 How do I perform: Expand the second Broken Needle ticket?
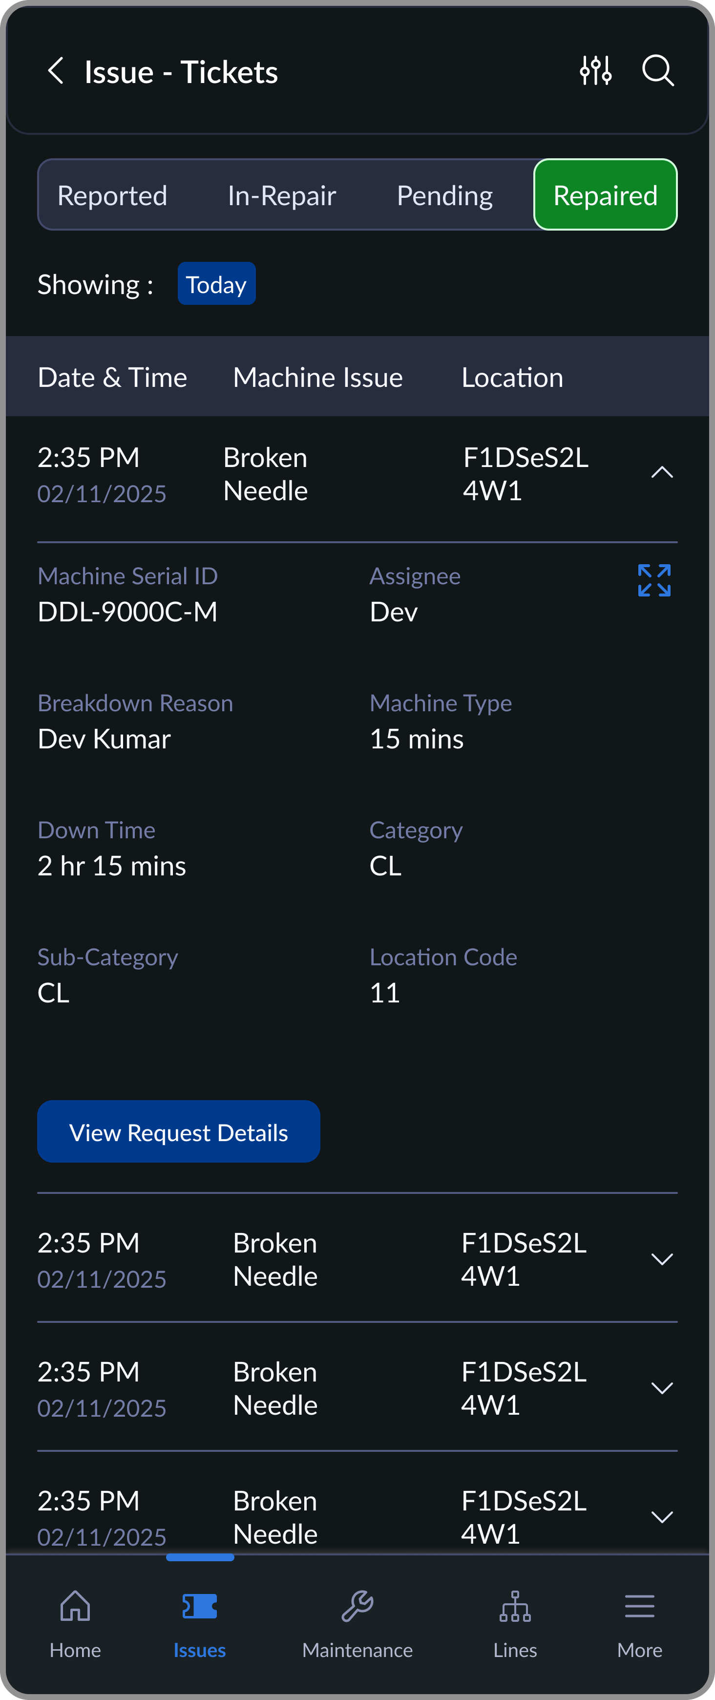click(662, 1259)
